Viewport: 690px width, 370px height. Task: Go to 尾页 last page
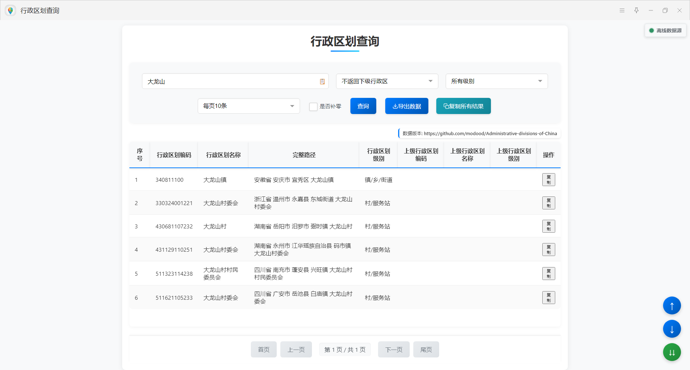[426, 350]
